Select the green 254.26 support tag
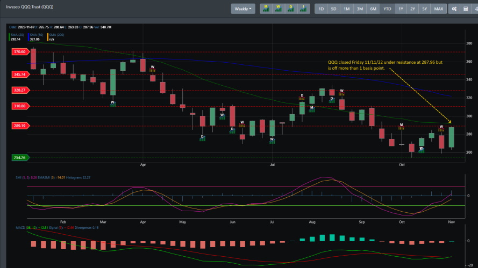This screenshot has width=478, height=268. pyautogui.click(x=20, y=158)
